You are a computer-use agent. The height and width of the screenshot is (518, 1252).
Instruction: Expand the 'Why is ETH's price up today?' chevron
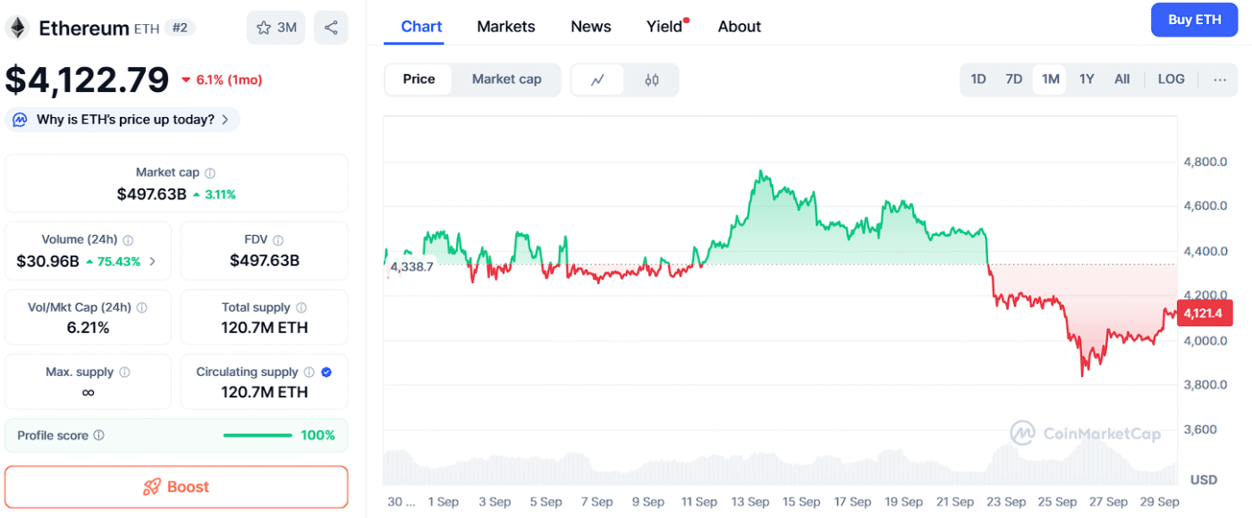pos(225,120)
